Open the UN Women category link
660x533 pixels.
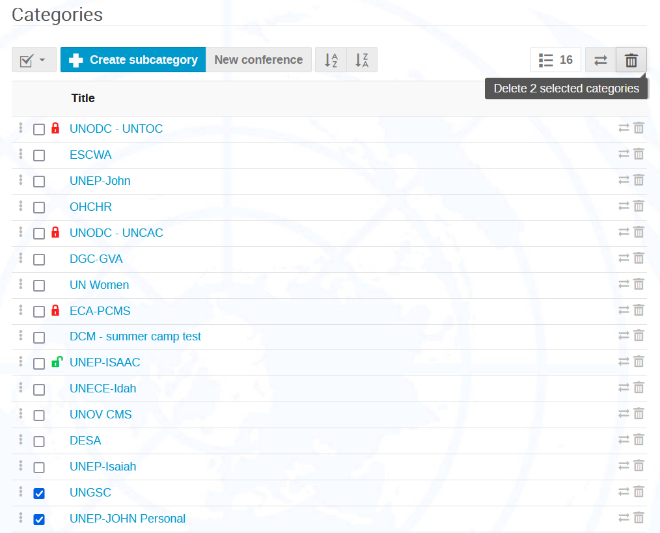[99, 285]
